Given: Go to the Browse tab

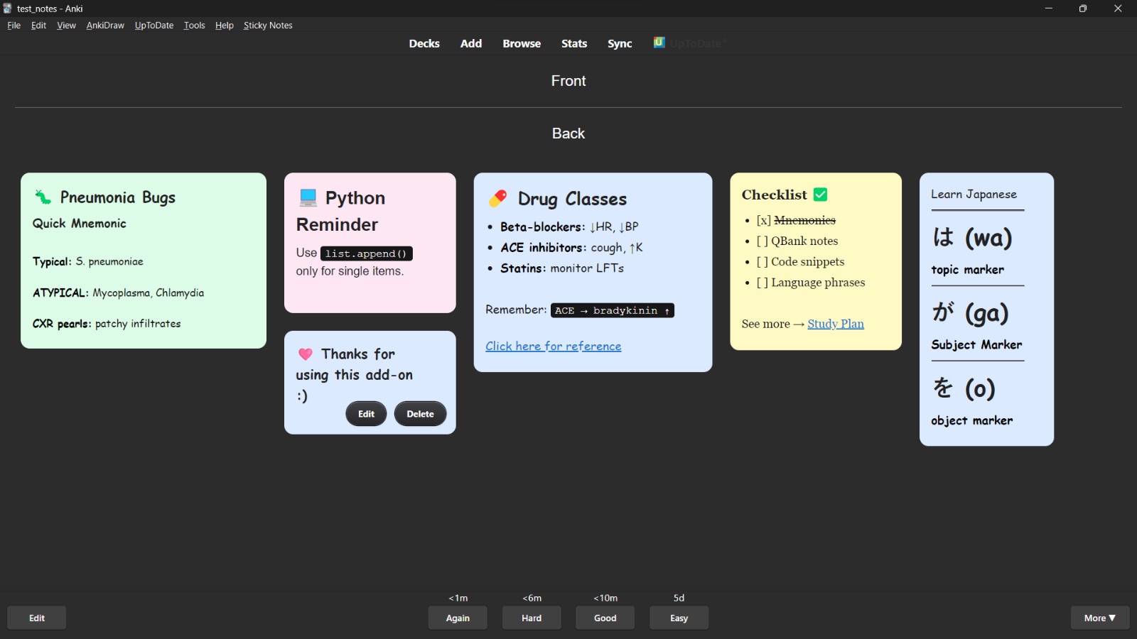Looking at the screenshot, I should (522, 43).
